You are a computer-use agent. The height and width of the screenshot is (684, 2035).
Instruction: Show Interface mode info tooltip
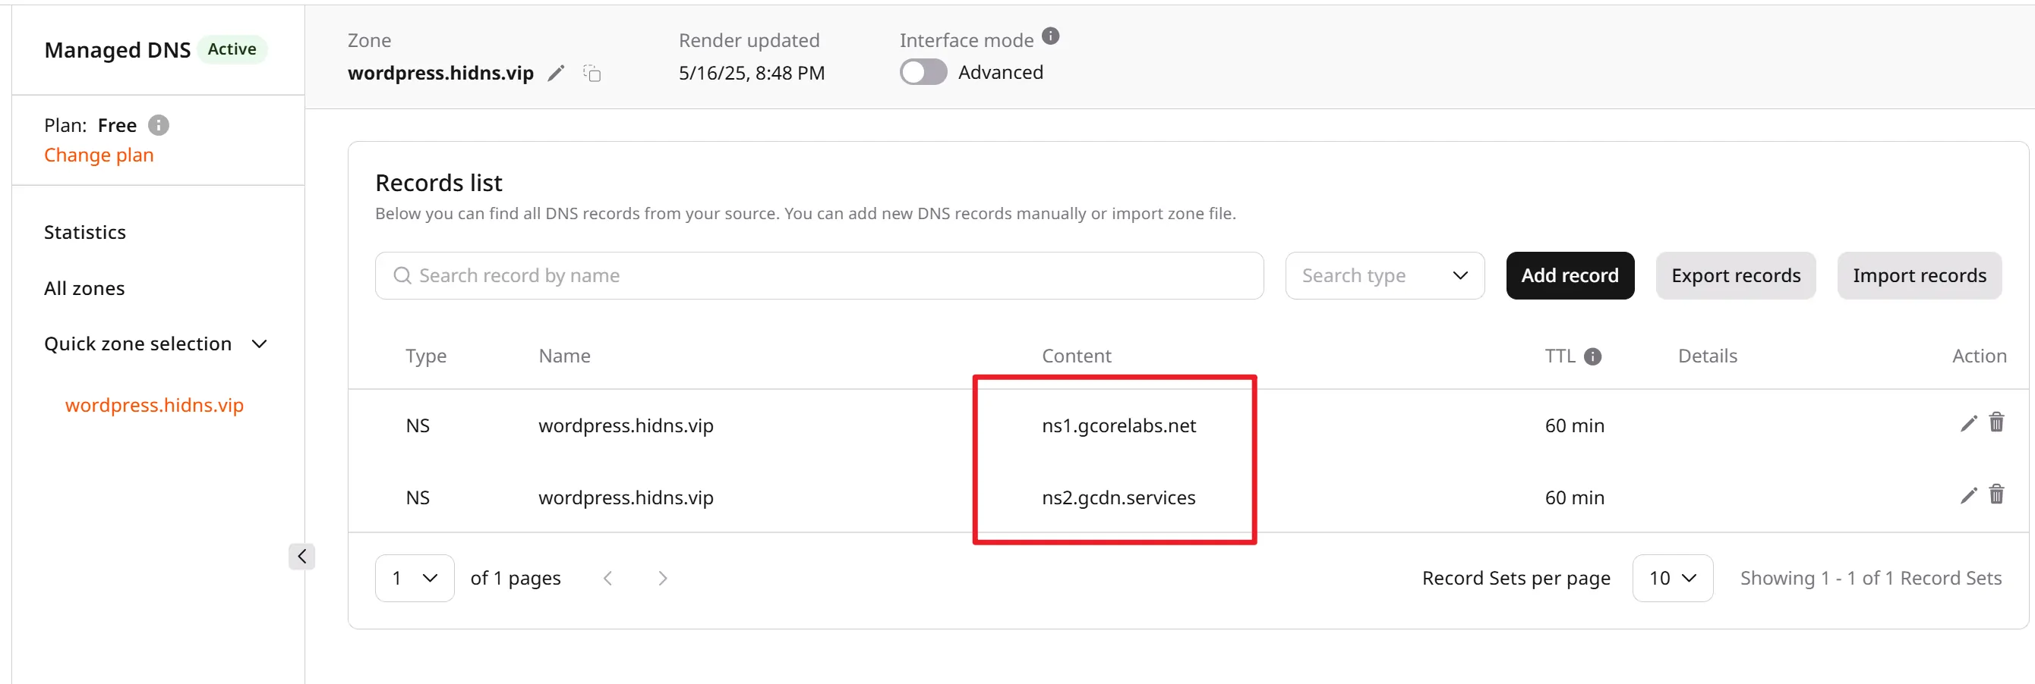(1050, 36)
